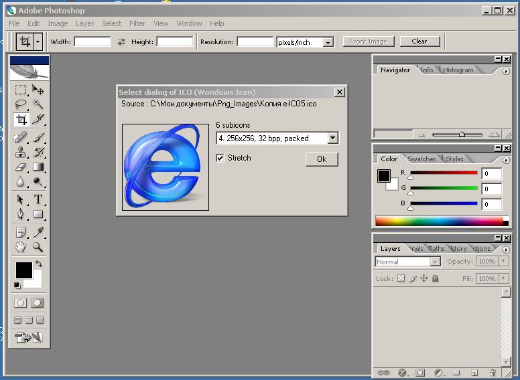Open the Fill slider arrow
This screenshot has width=520, height=380.
point(503,278)
